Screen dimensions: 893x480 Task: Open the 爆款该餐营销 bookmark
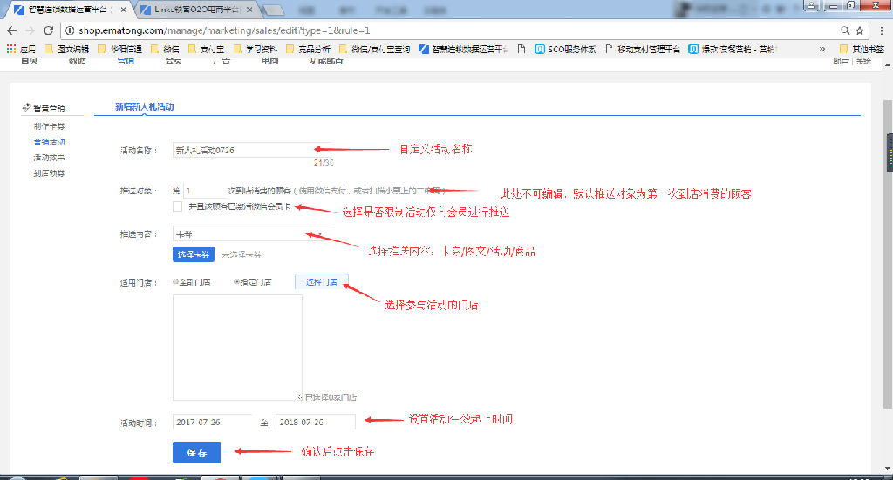pos(733,50)
